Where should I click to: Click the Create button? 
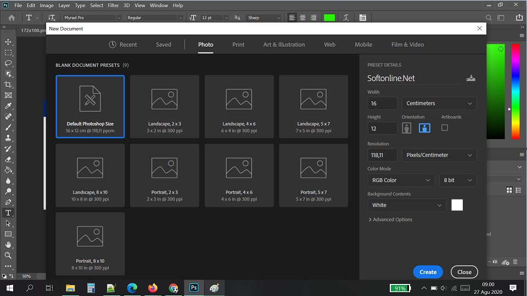(x=428, y=272)
